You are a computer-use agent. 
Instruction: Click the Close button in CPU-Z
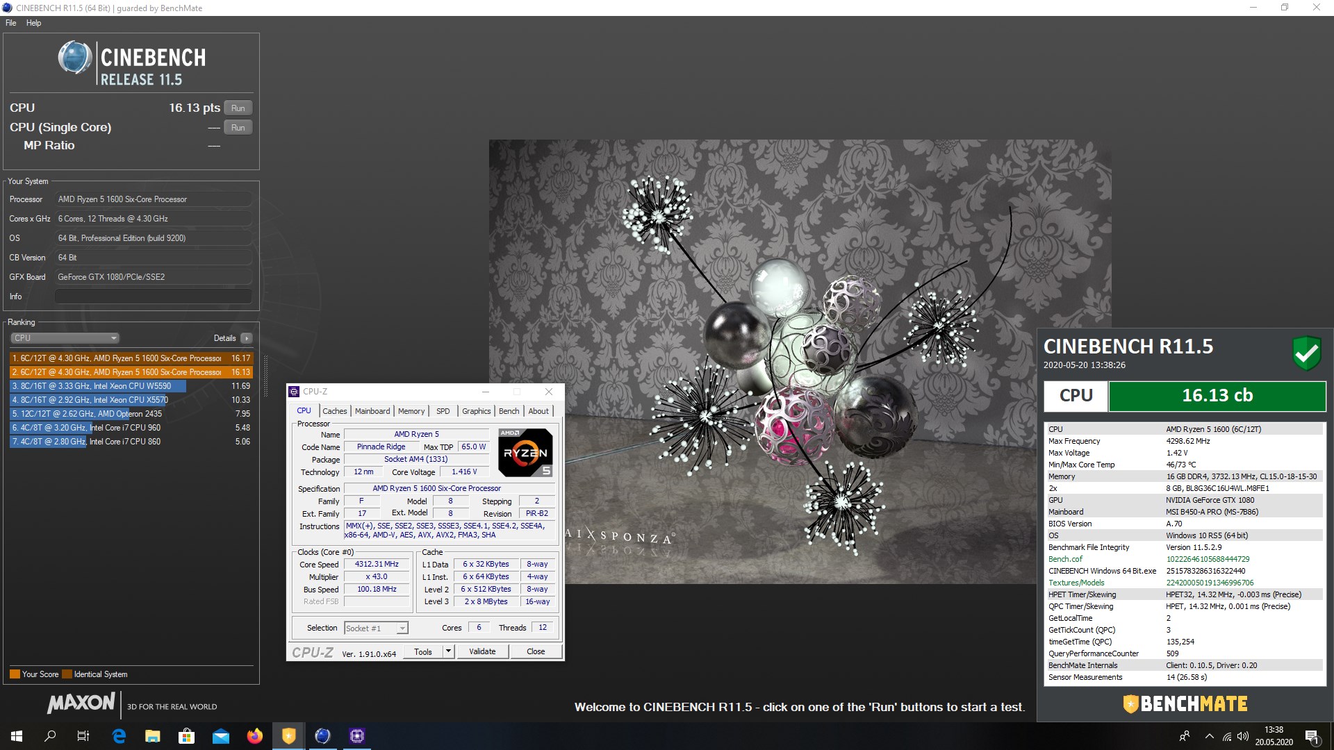[x=536, y=651]
